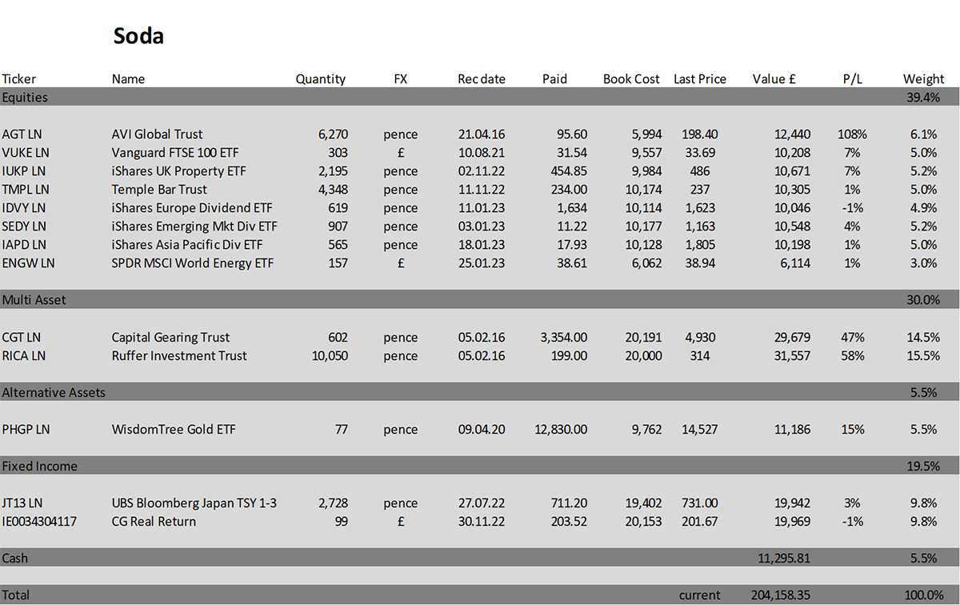The image size is (960, 605).
Task: Click the Soda title text
Action: click(x=138, y=36)
